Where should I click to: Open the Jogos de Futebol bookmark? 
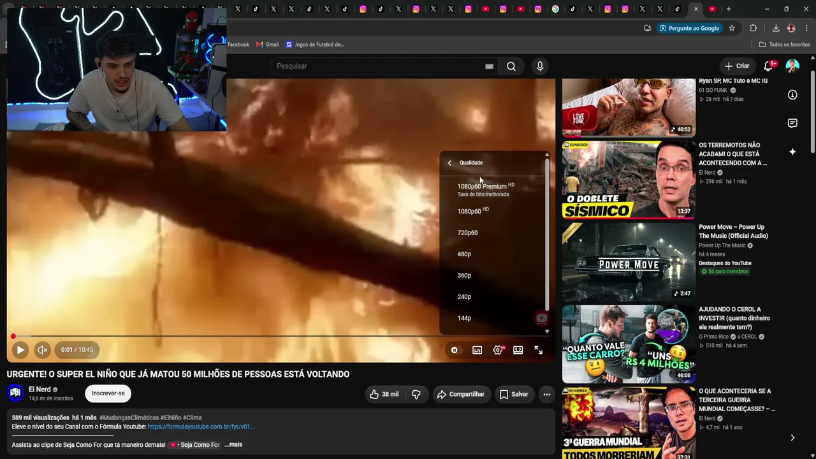(315, 45)
